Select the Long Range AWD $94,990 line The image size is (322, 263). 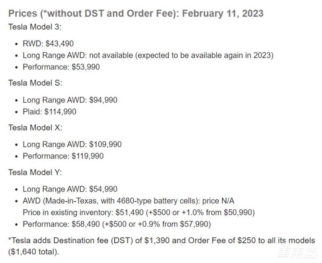point(70,100)
